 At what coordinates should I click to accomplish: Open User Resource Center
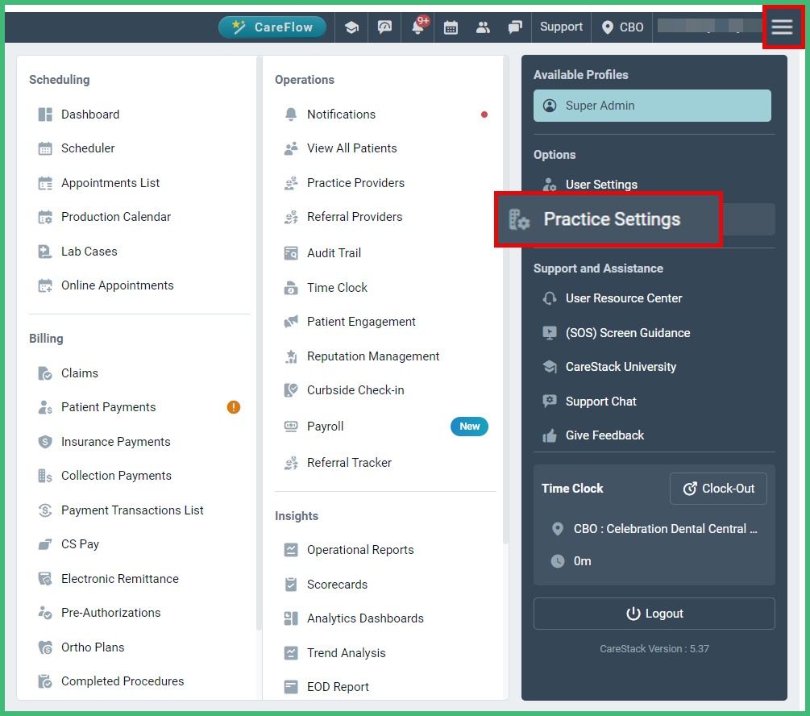(624, 298)
